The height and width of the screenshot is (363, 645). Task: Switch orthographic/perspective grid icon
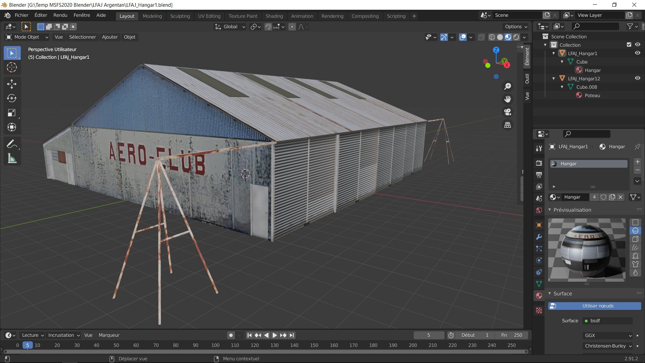point(508,125)
